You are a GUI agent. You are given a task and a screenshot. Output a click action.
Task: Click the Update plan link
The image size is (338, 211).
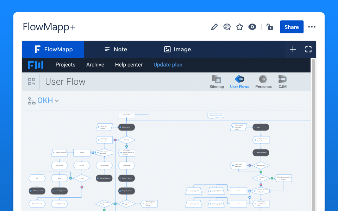point(168,65)
